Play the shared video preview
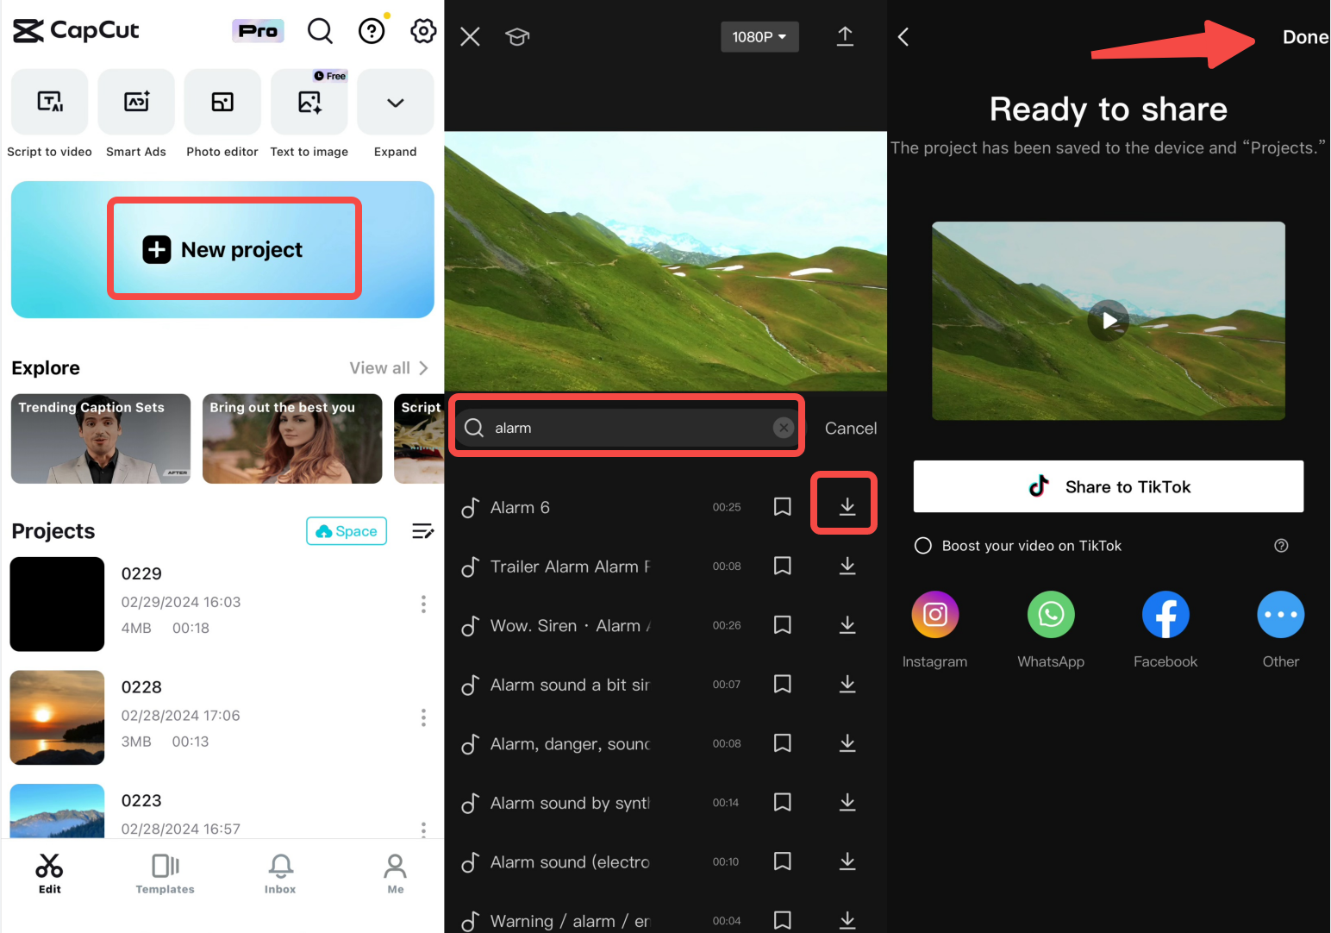 (1109, 321)
